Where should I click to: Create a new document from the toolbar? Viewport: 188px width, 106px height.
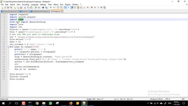click(2, 7)
